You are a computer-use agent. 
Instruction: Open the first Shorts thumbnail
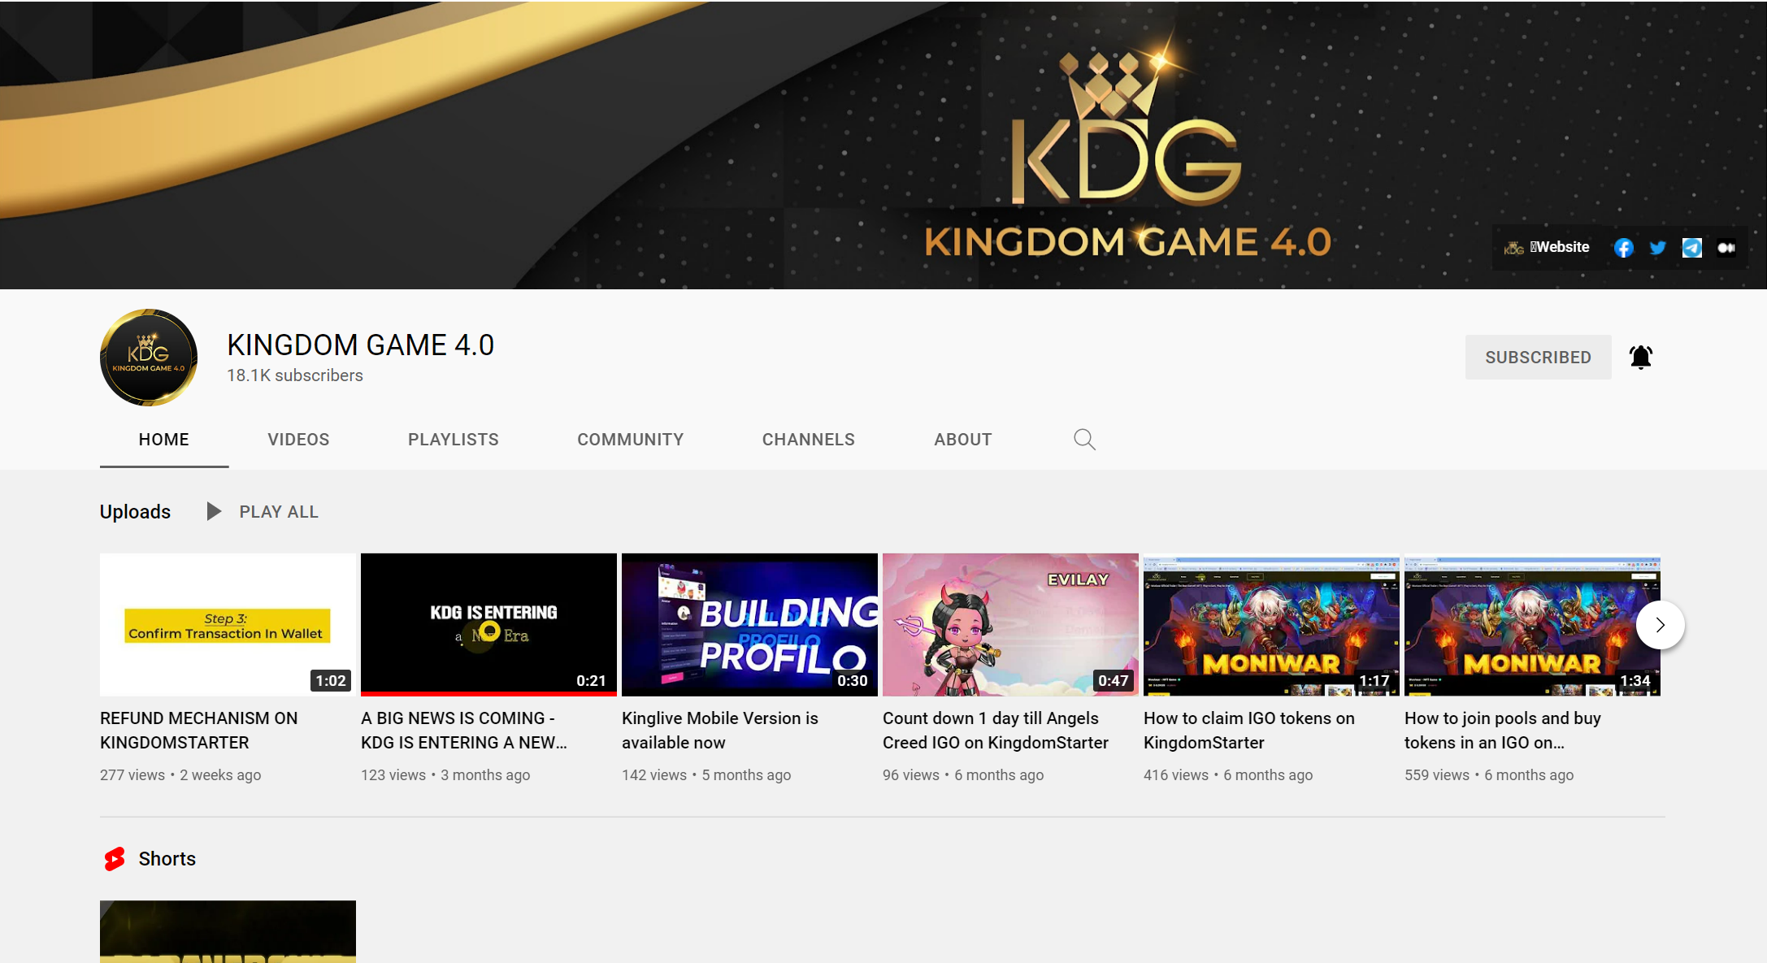click(x=228, y=931)
